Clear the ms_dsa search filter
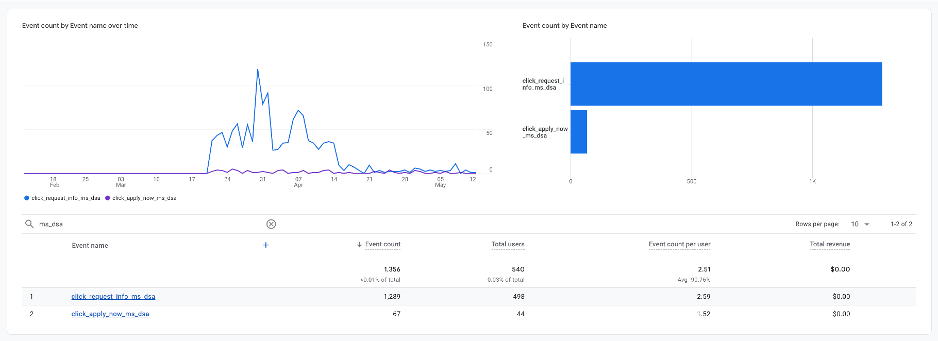Image resolution: width=938 pixels, height=341 pixels. click(x=271, y=224)
